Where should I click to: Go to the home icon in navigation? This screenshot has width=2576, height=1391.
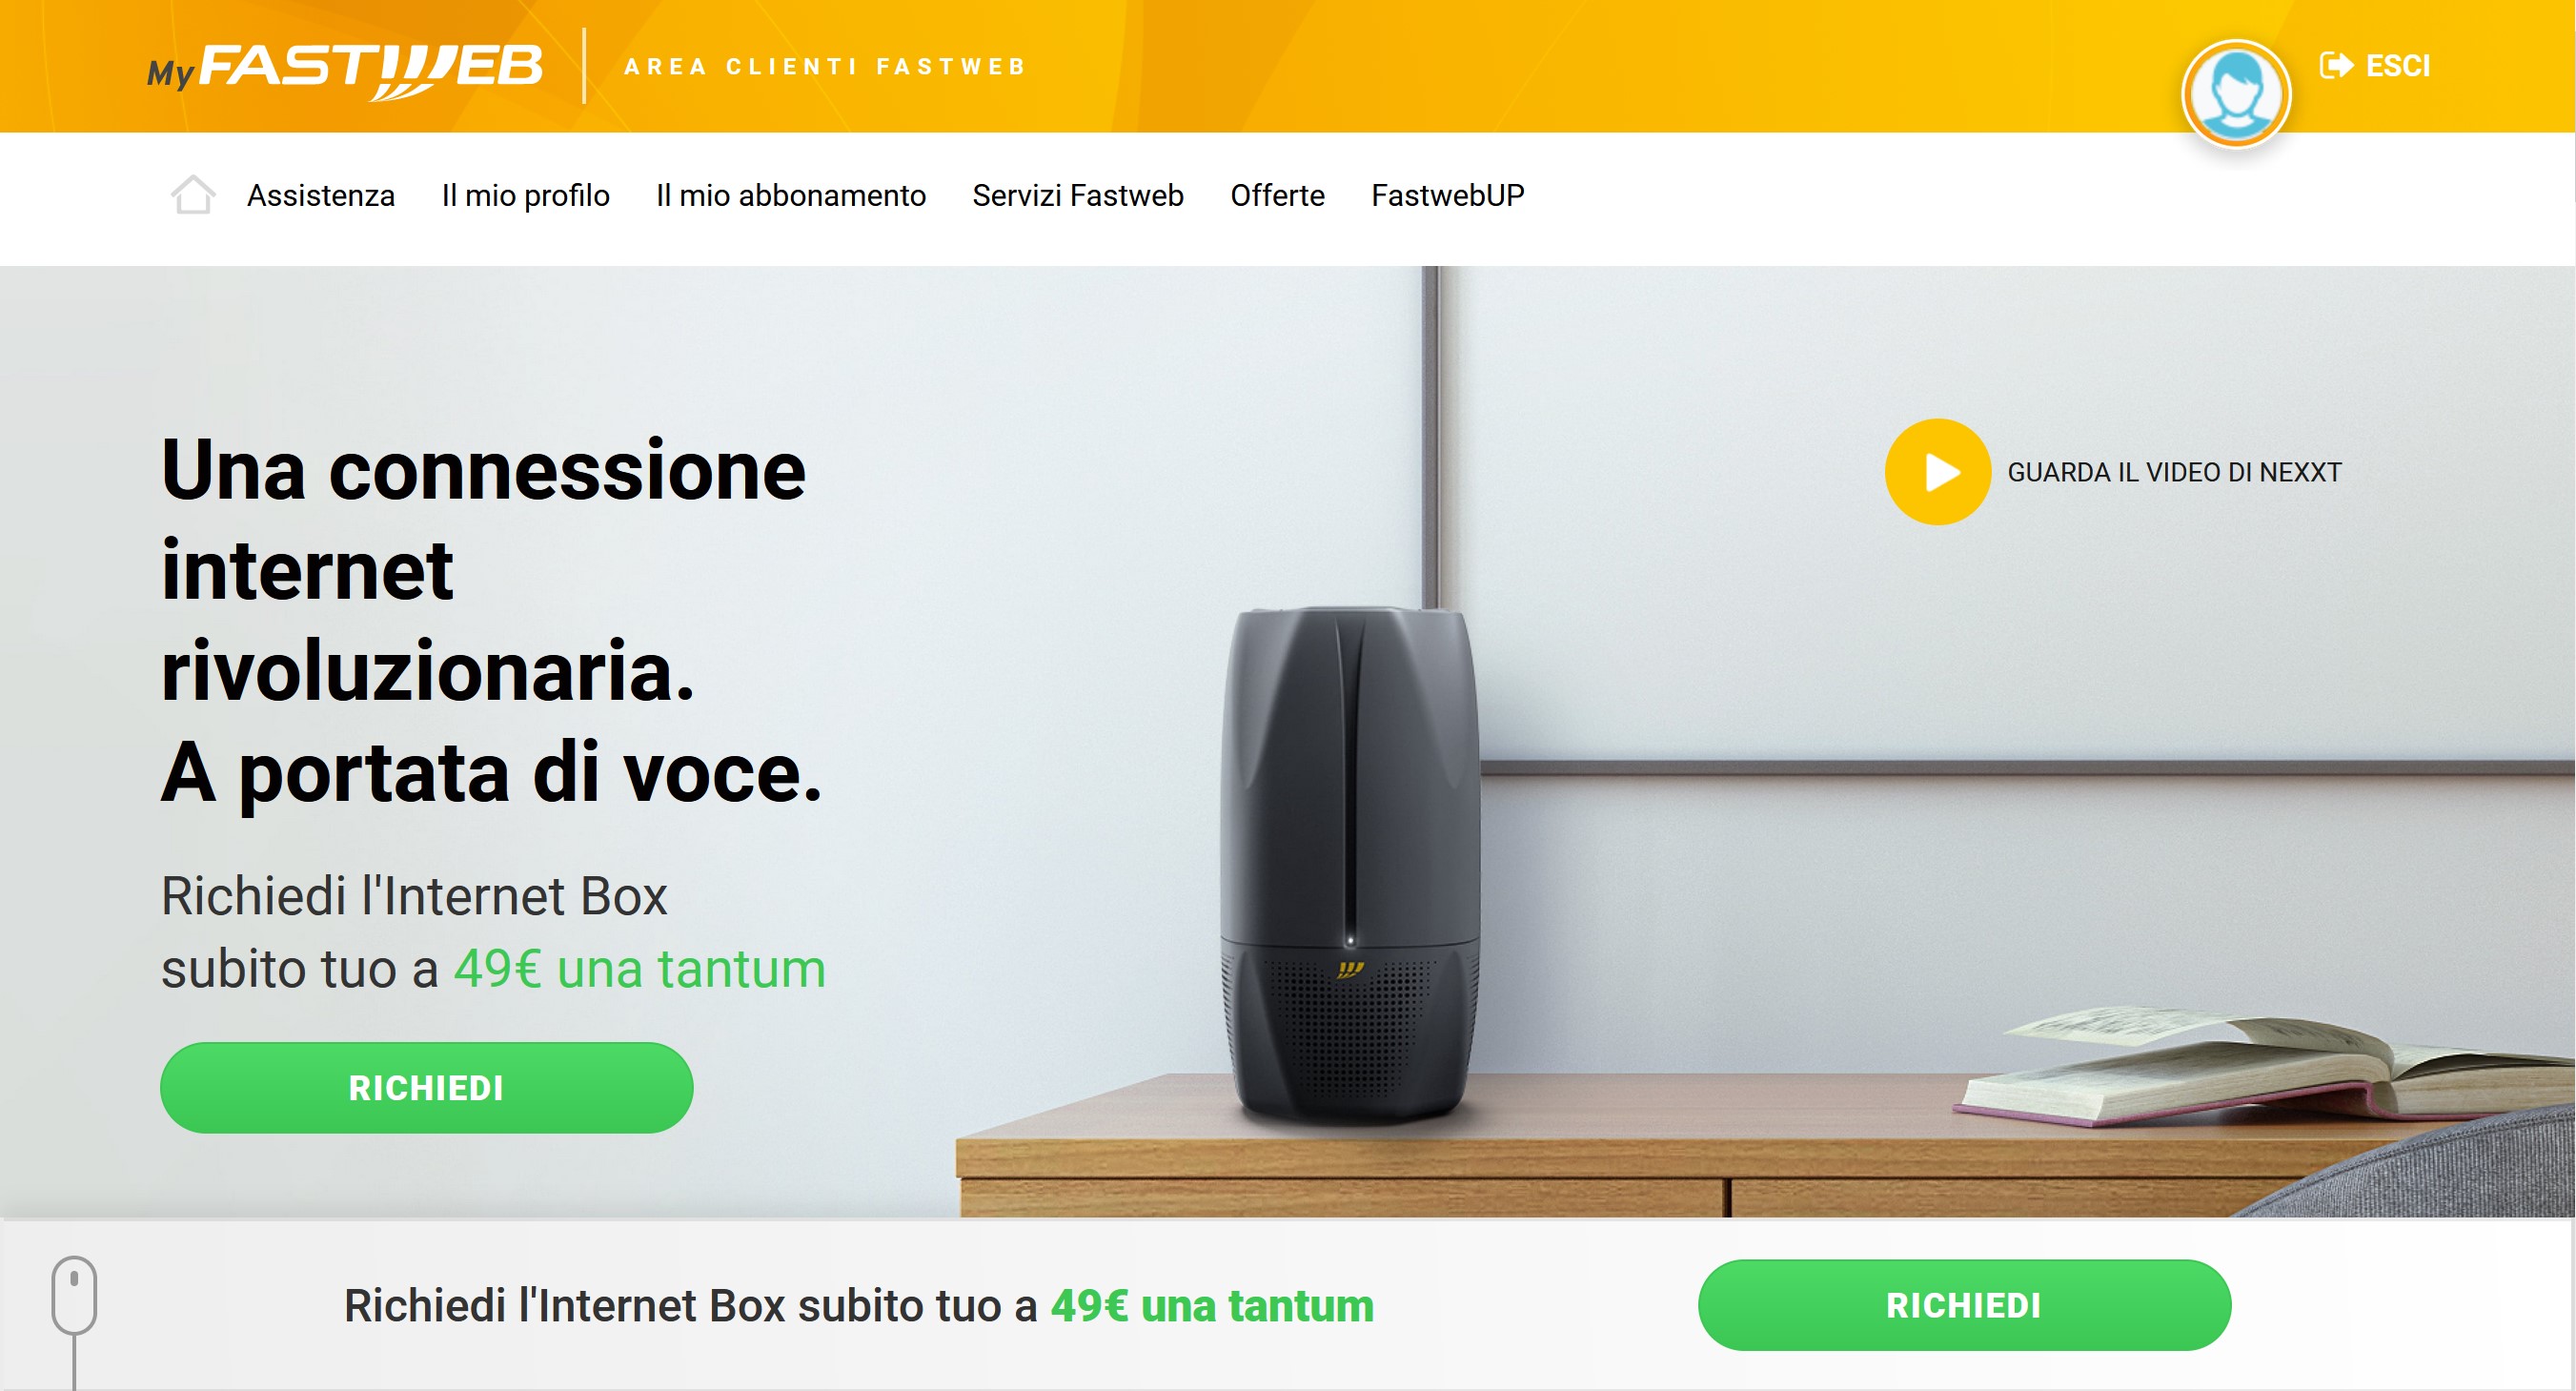[192, 194]
